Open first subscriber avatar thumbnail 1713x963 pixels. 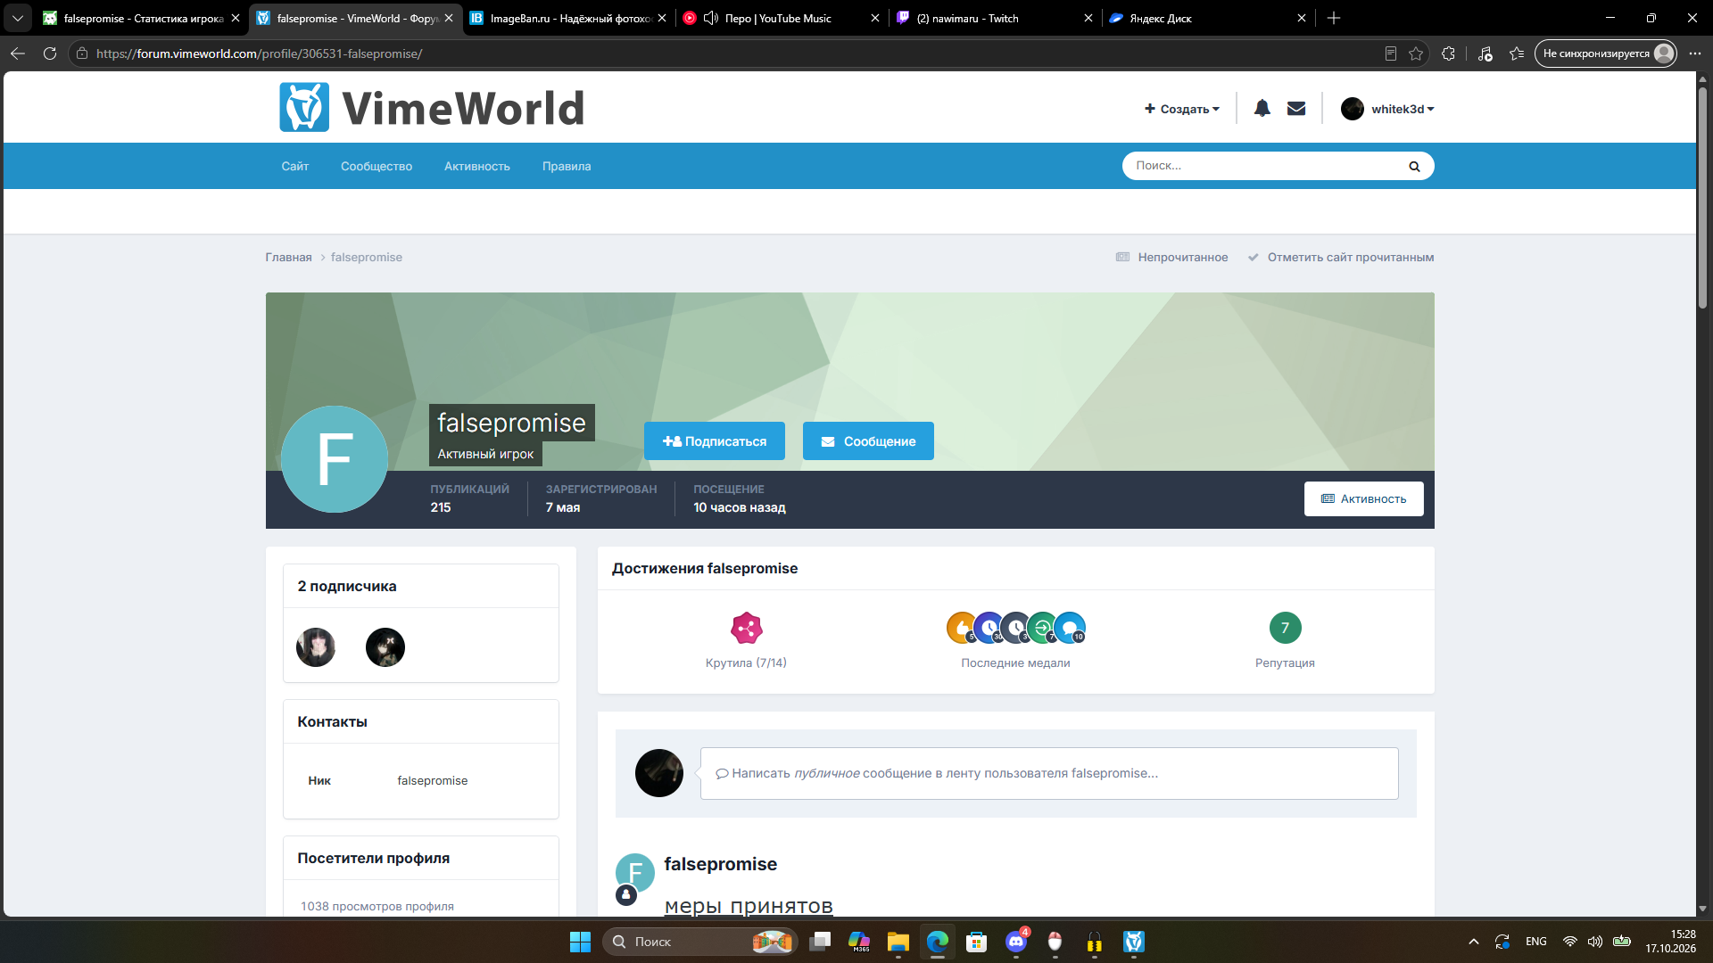(x=316, y=647)
